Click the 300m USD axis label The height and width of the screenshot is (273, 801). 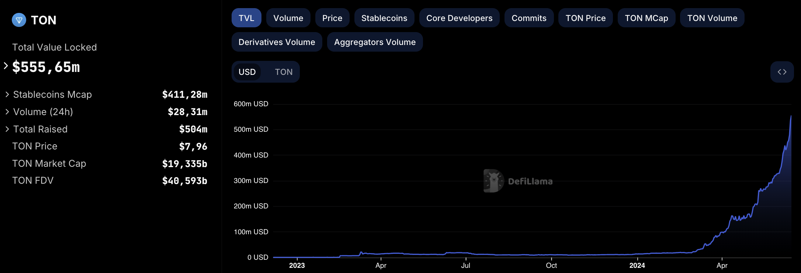(x=251, y=181)
